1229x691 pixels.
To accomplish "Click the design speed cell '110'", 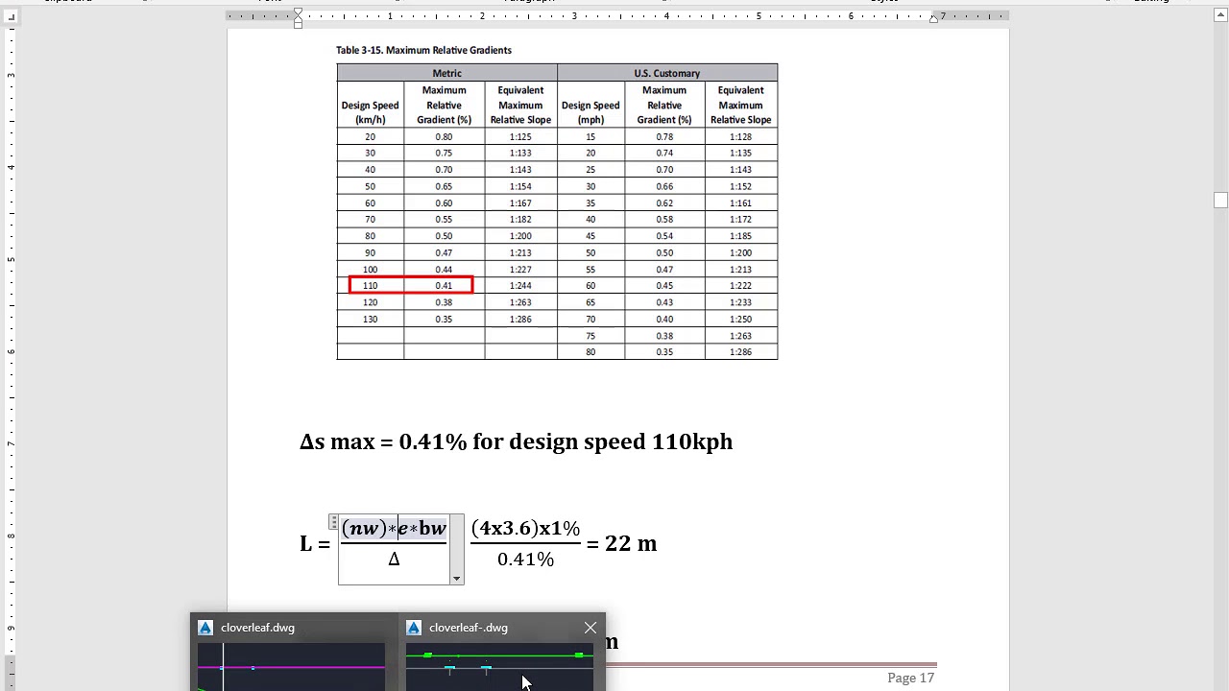I will tap(370, 286).
